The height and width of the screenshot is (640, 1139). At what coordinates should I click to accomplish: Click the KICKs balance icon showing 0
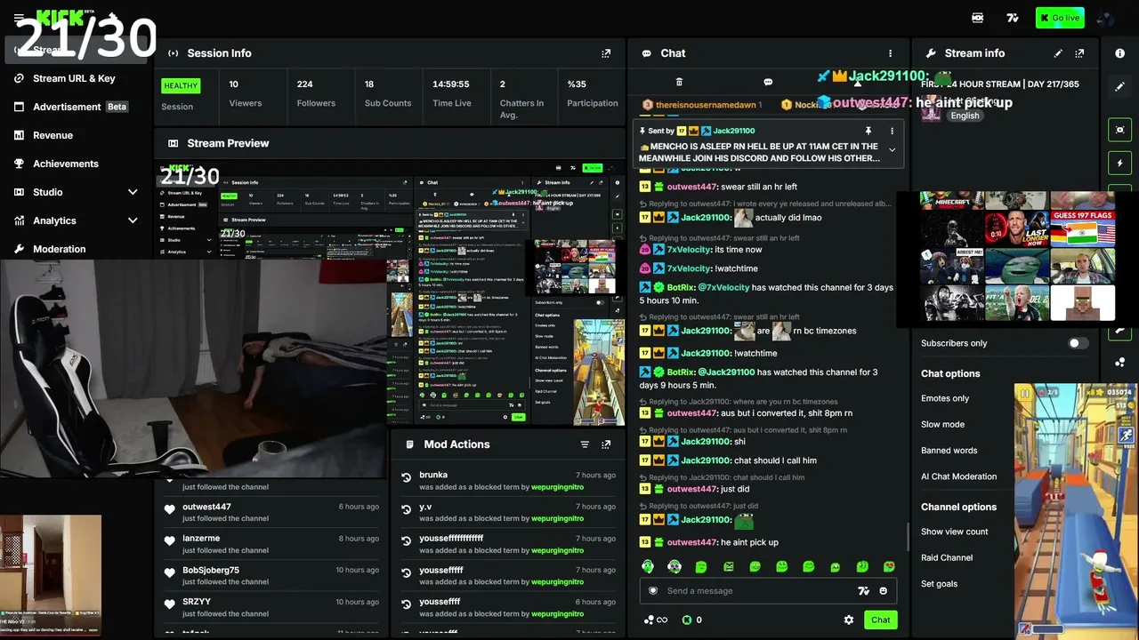point(692,620)
